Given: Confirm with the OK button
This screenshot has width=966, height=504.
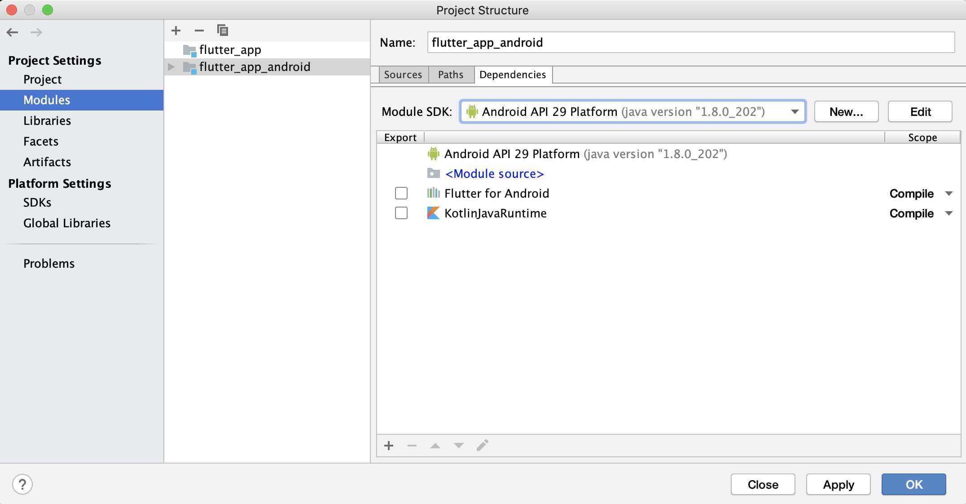Looking at the screenshot, I should click(x=914, y=484).
